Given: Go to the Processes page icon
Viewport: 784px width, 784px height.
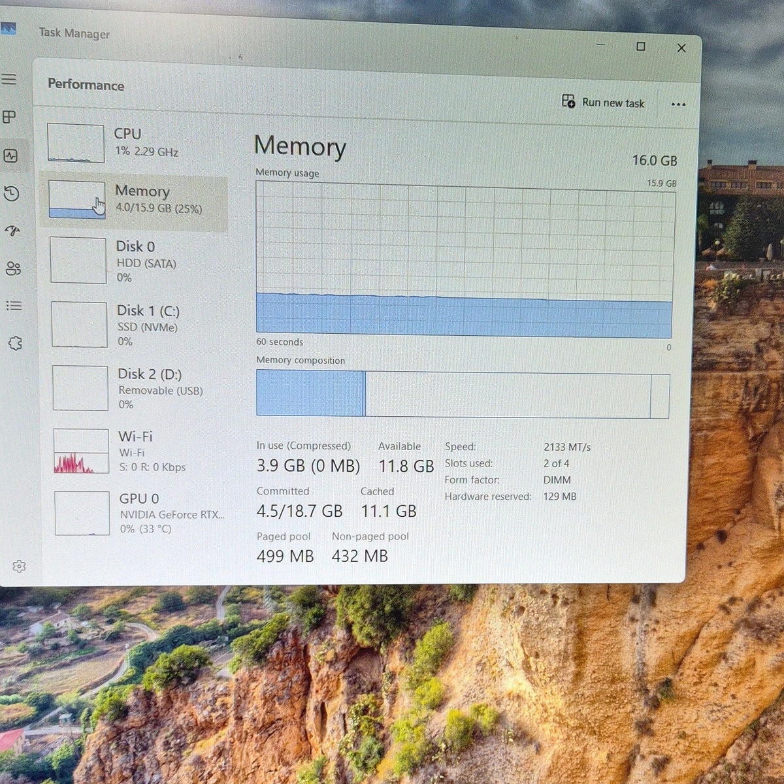Looking at the screenshot, I should click(x=9, y=117).
